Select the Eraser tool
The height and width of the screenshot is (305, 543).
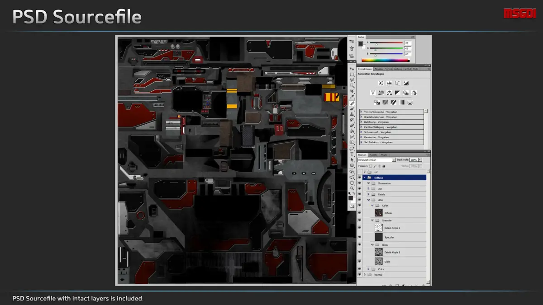[x=352, y=126]
